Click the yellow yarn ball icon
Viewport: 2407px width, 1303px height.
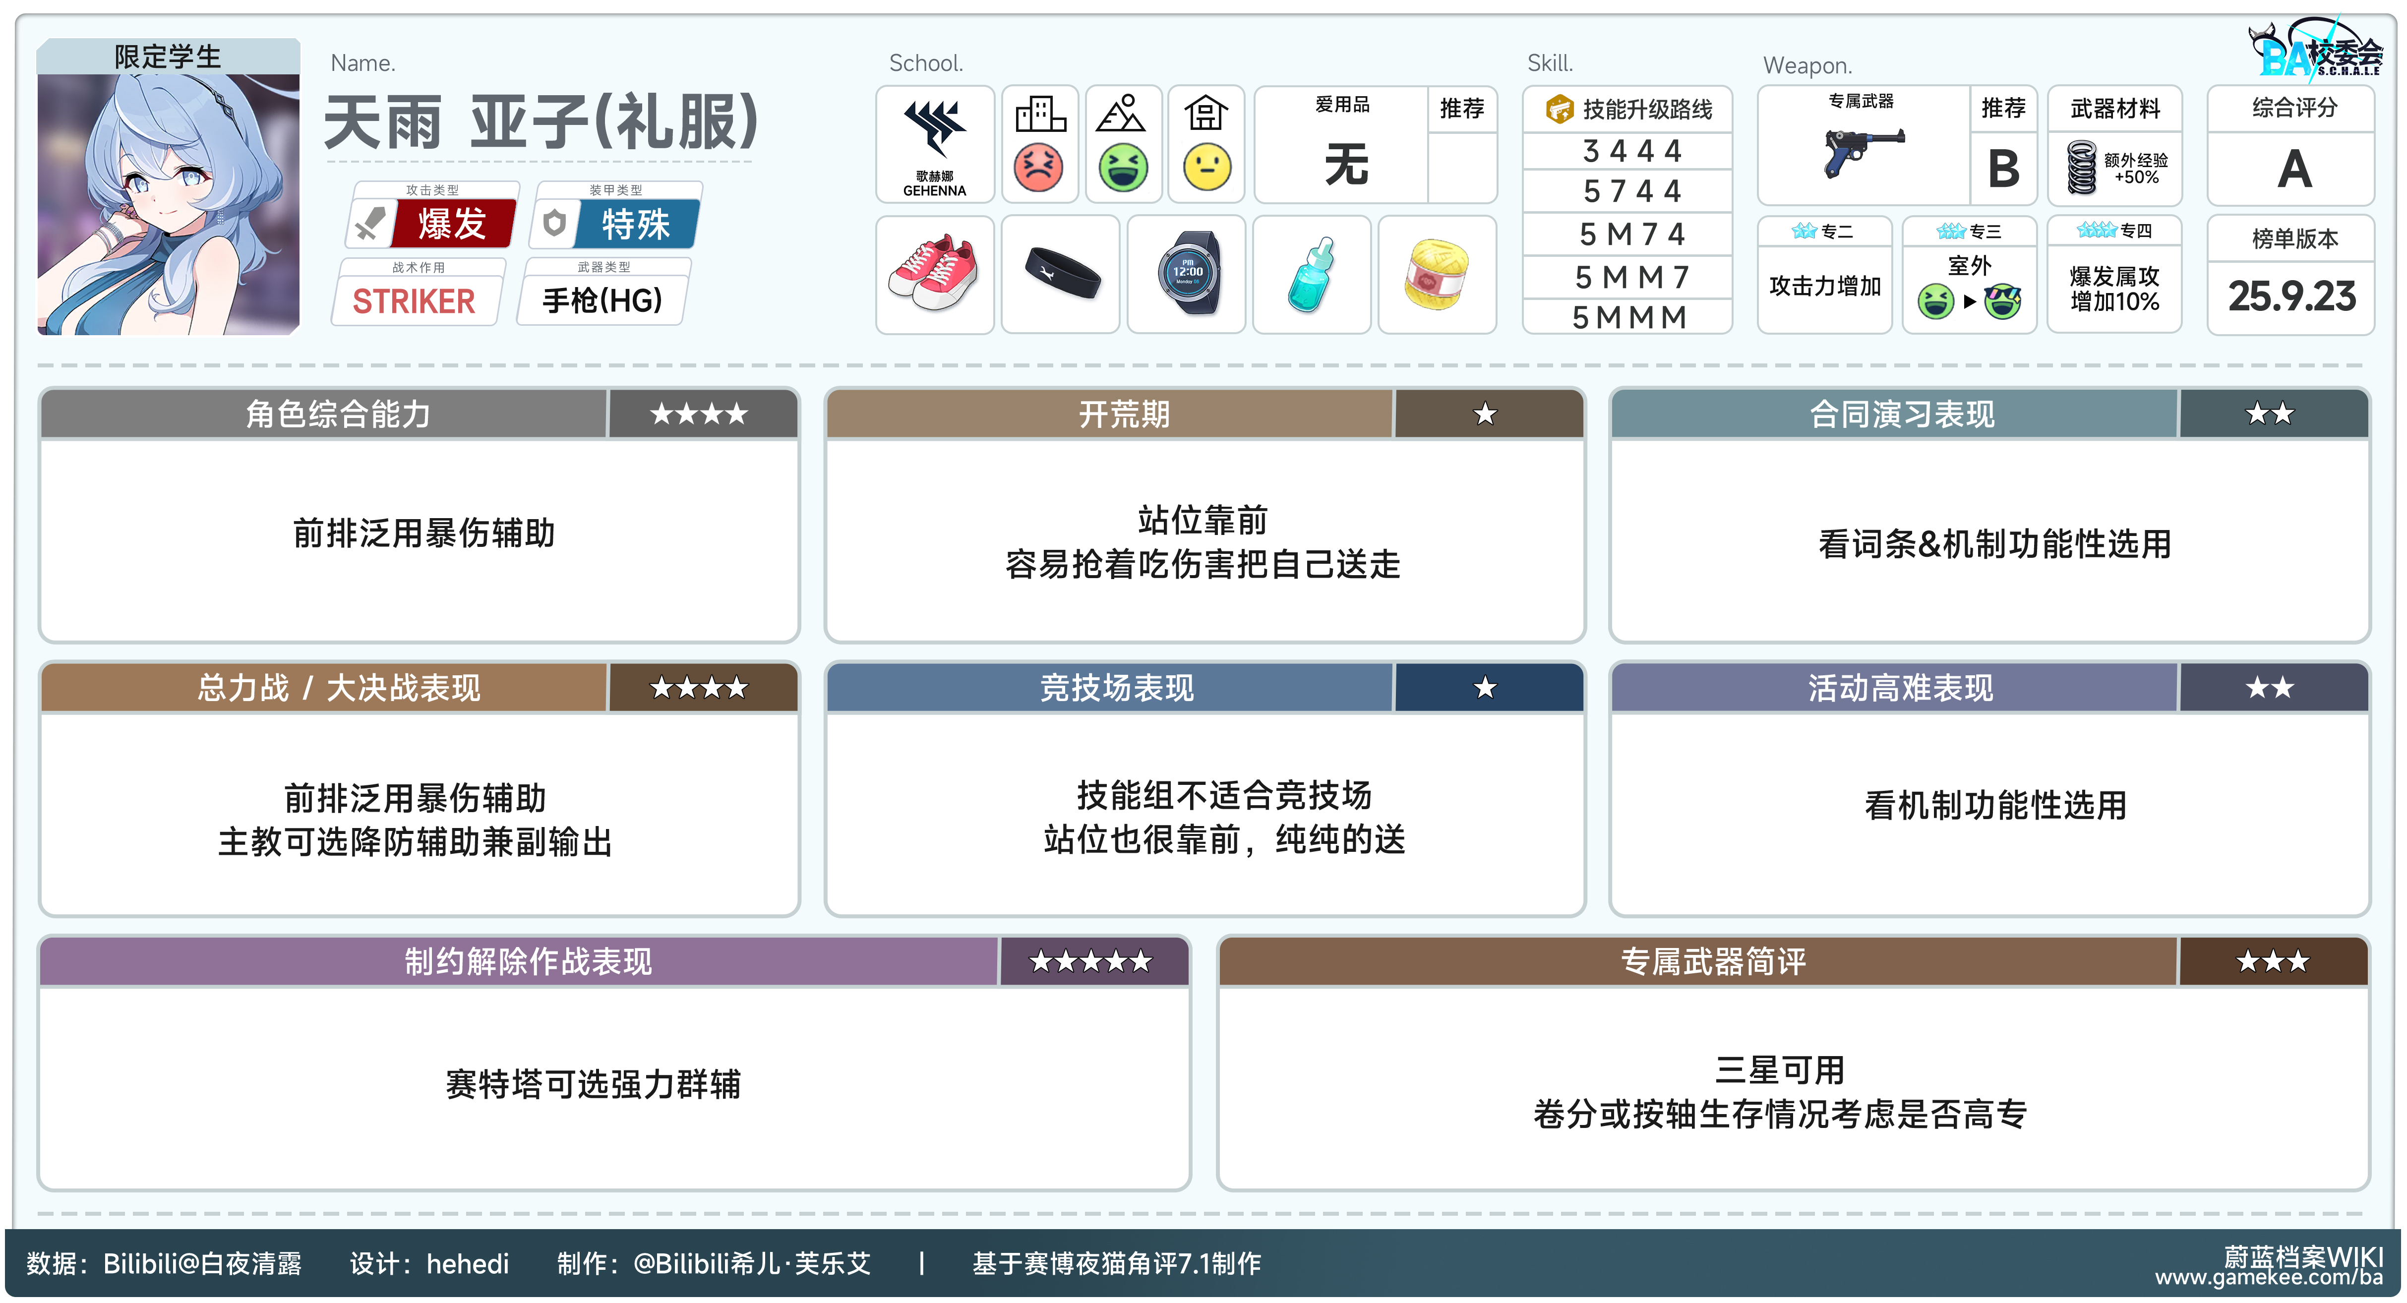point(1437,275)
